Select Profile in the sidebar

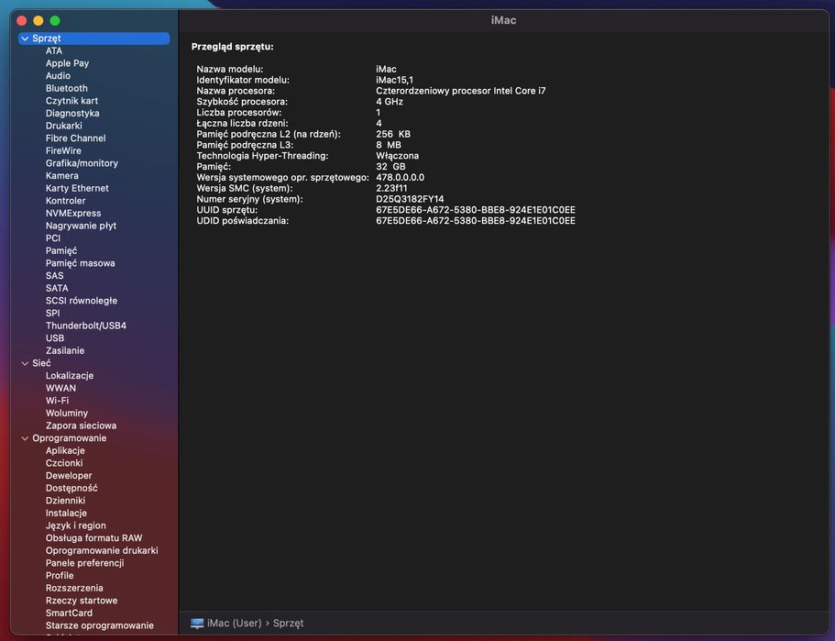(x=60, y=576)
